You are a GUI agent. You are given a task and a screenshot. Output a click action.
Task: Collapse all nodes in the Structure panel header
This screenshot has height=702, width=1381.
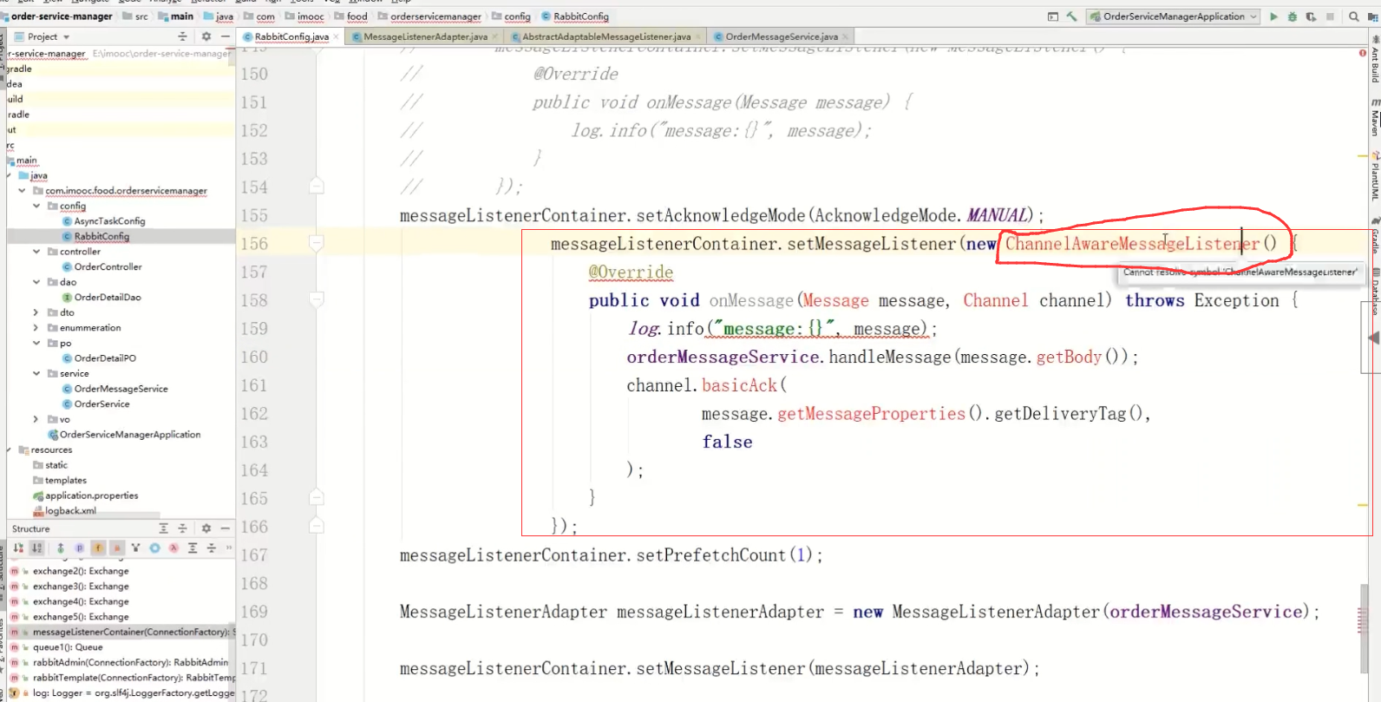click(x=182, y=528)
